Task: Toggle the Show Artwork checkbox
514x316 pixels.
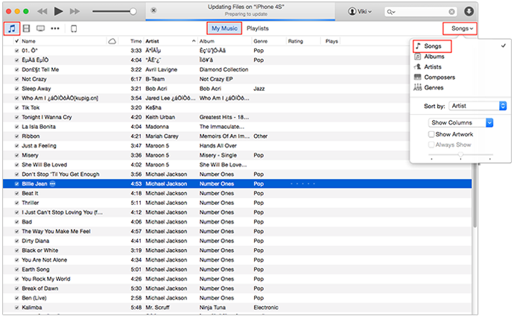Action: point(431,134)
